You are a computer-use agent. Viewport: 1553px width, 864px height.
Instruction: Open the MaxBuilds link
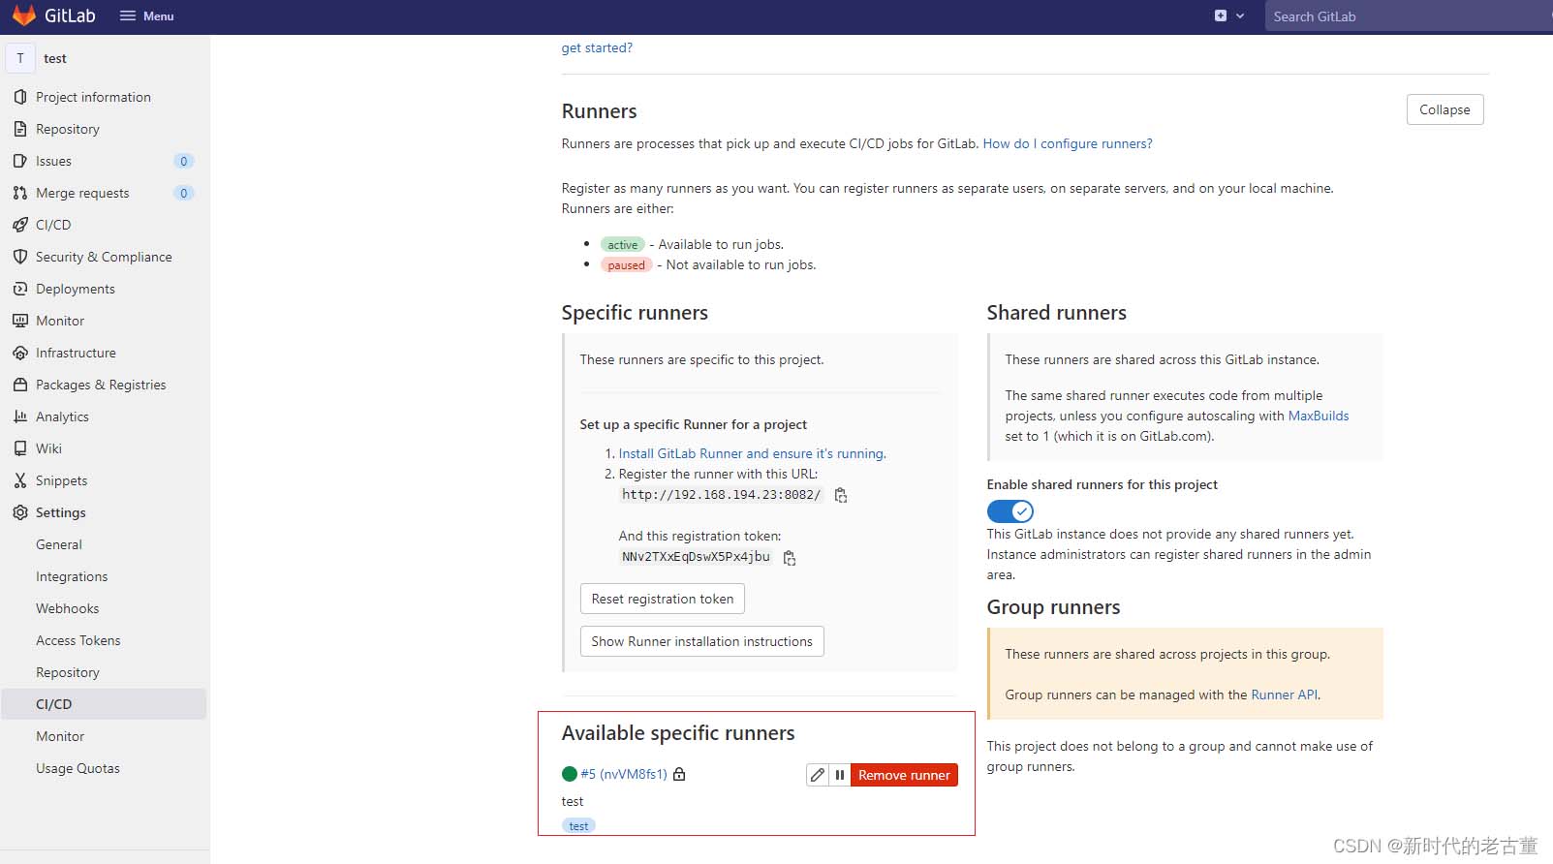(x=1319, y=416)
